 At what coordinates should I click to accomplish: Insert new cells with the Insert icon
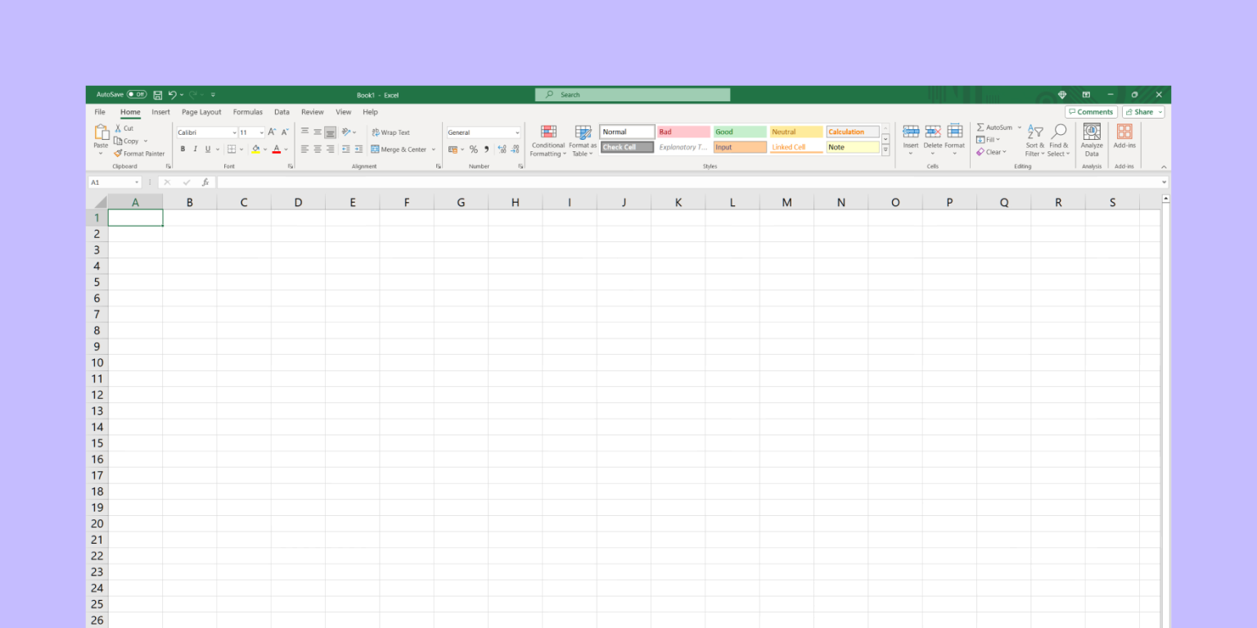(911, 135)
